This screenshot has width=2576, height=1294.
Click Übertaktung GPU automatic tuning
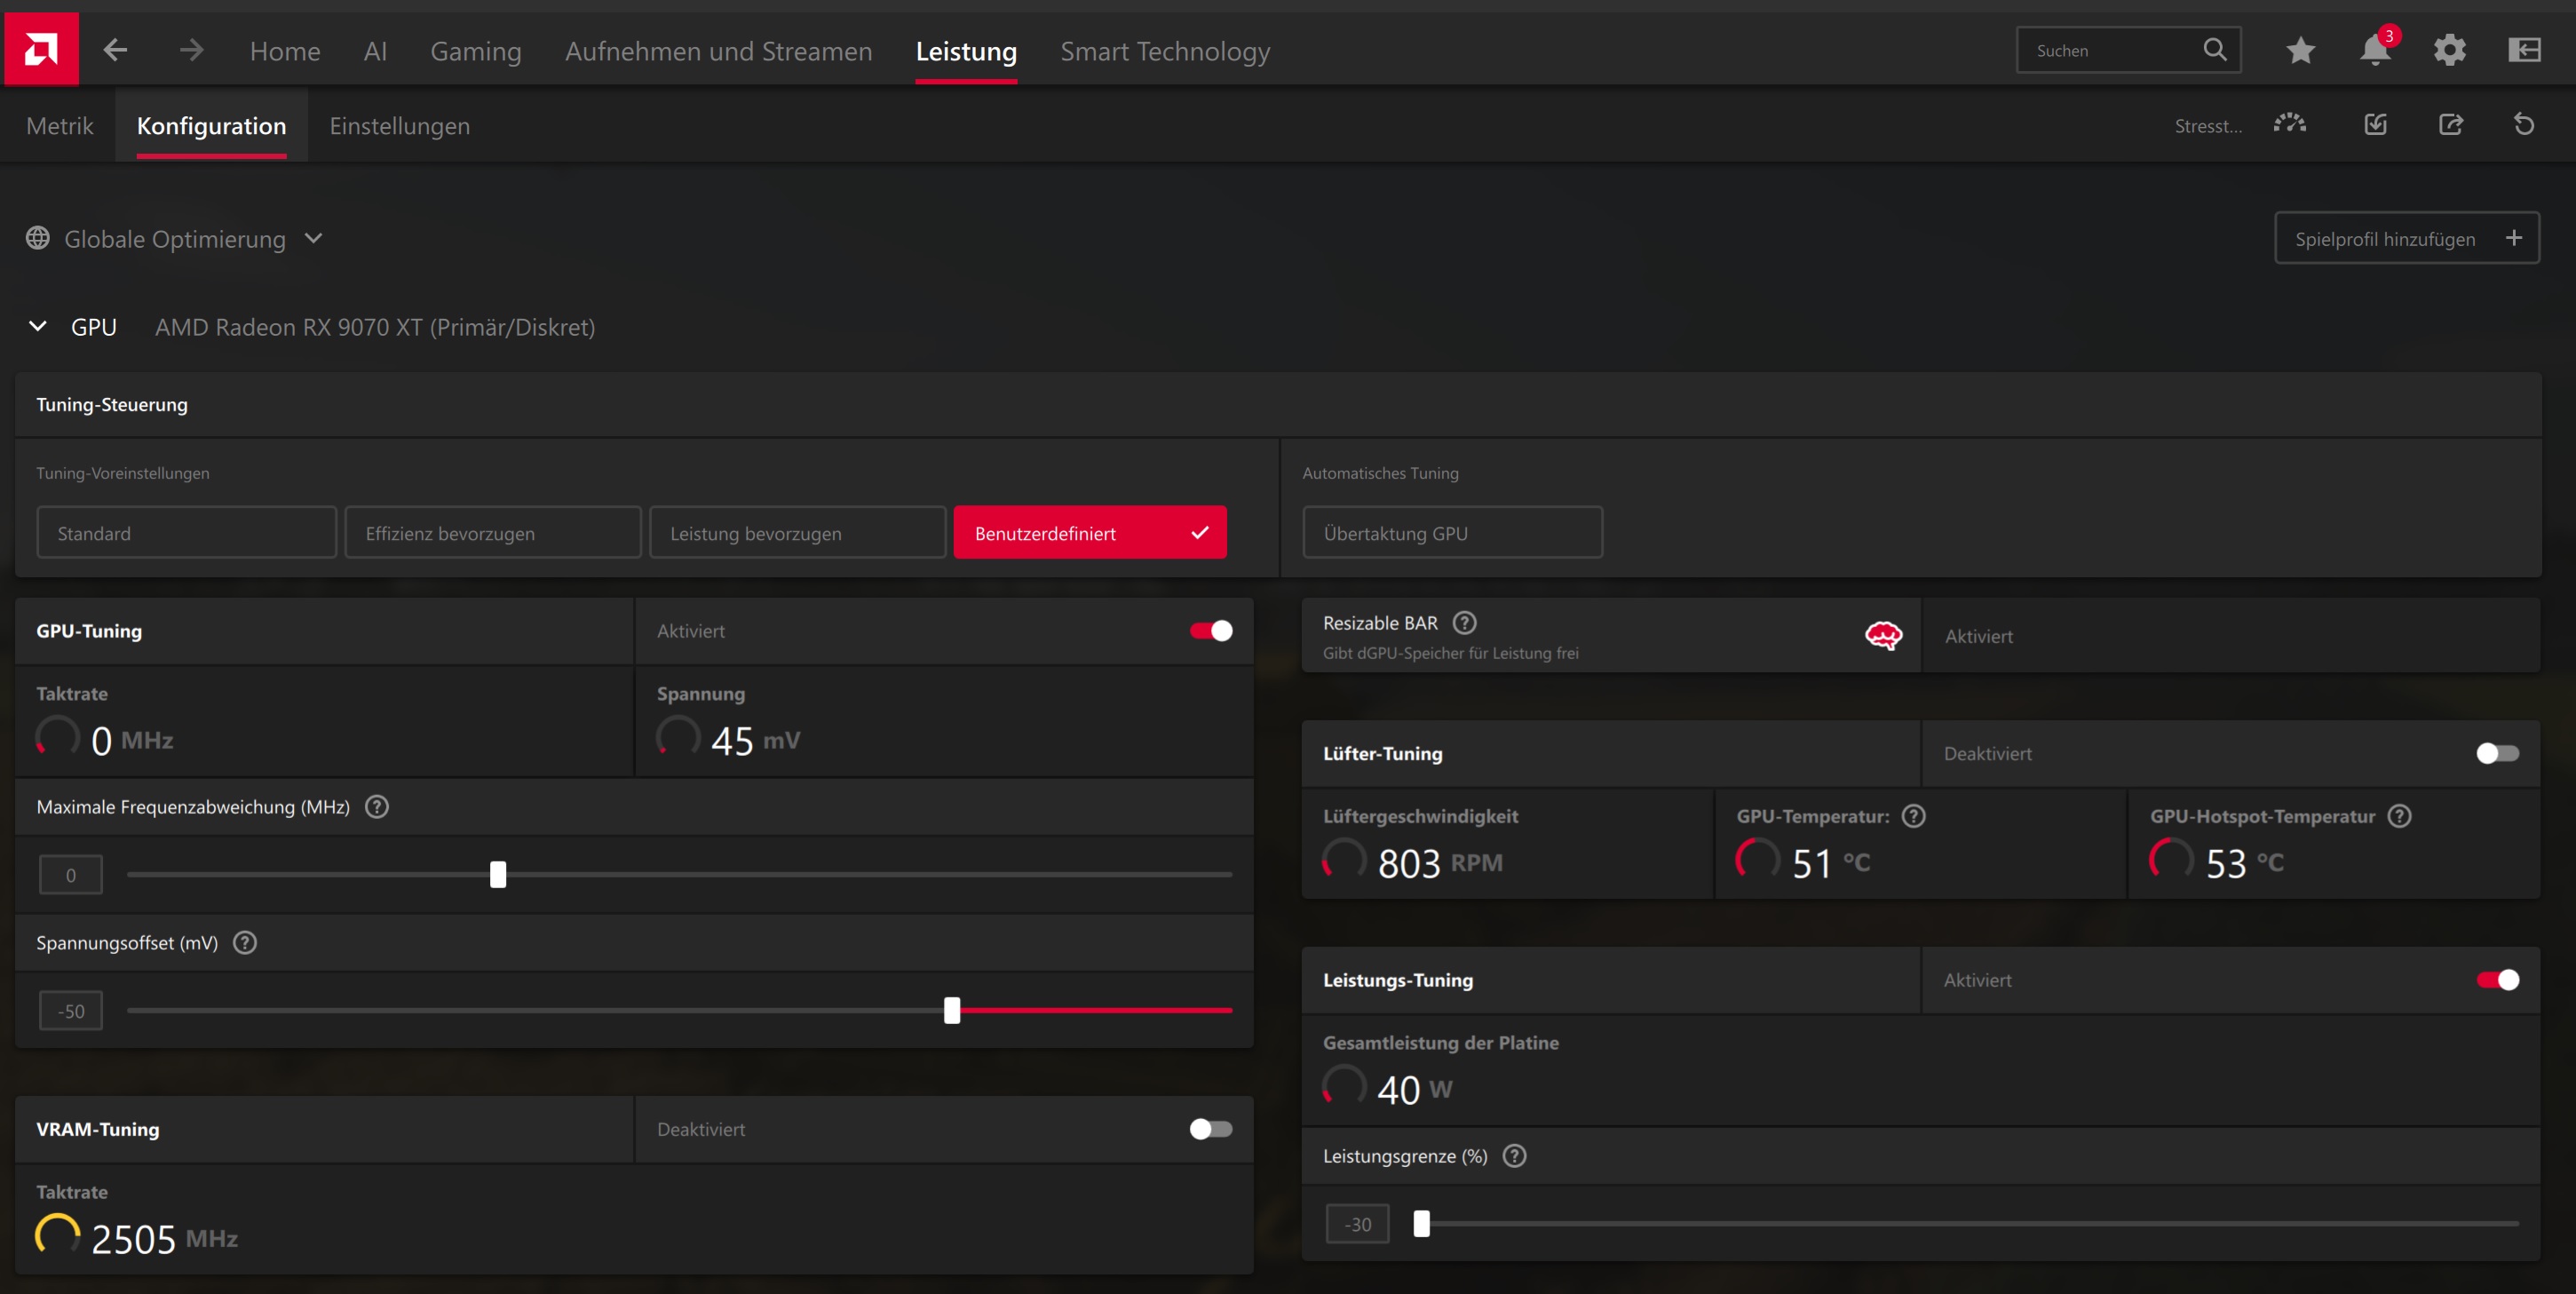tap(1452, 532)
